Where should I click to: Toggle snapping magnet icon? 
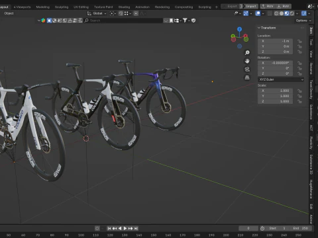[x=121, y=13]
